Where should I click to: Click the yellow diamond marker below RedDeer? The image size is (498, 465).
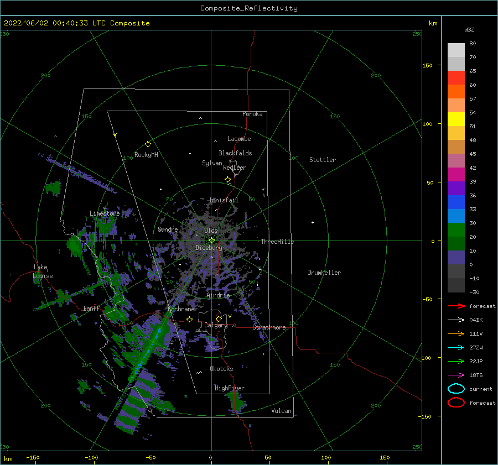coord(228,180)
